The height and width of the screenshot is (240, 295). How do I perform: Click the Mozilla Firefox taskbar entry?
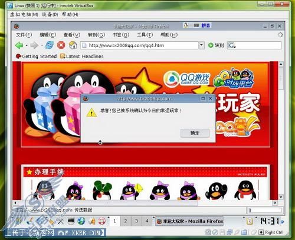pos(189,221)
